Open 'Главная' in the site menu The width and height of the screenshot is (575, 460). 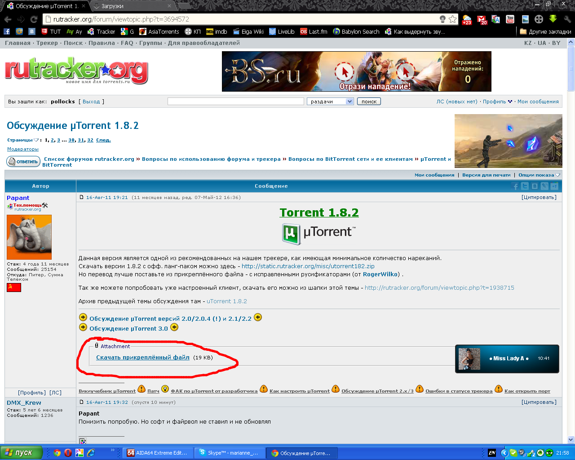coord(18,43)
